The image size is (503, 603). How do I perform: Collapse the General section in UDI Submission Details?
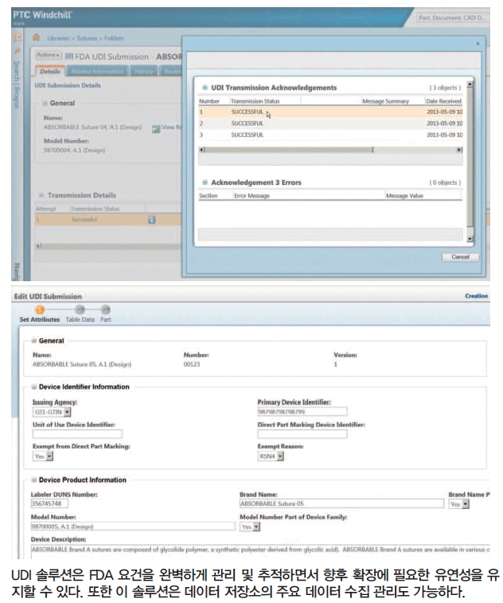tap(45, 103)
